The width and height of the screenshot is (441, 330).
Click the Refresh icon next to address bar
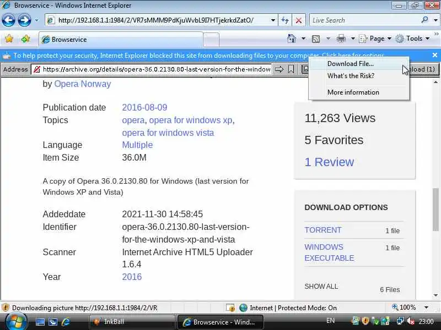[285, 20]
